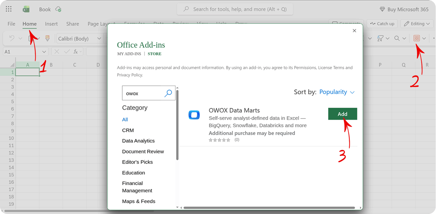Open the MY ADD-INS tab
Viewport: 440px width, 214px height.
(129, 54)
